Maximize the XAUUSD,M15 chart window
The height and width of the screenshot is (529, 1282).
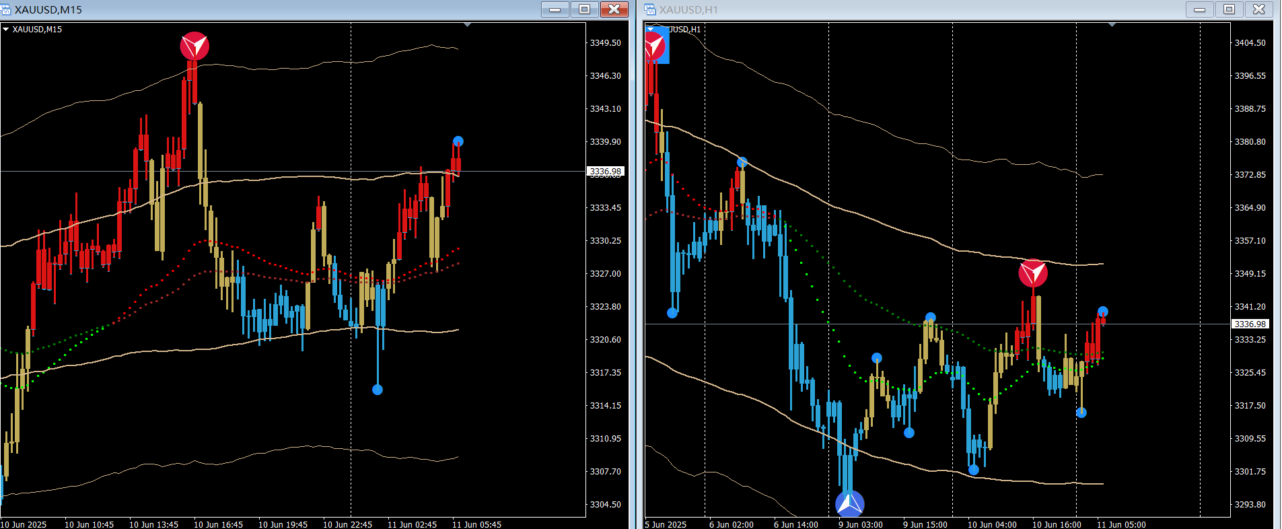pos(585,9)
